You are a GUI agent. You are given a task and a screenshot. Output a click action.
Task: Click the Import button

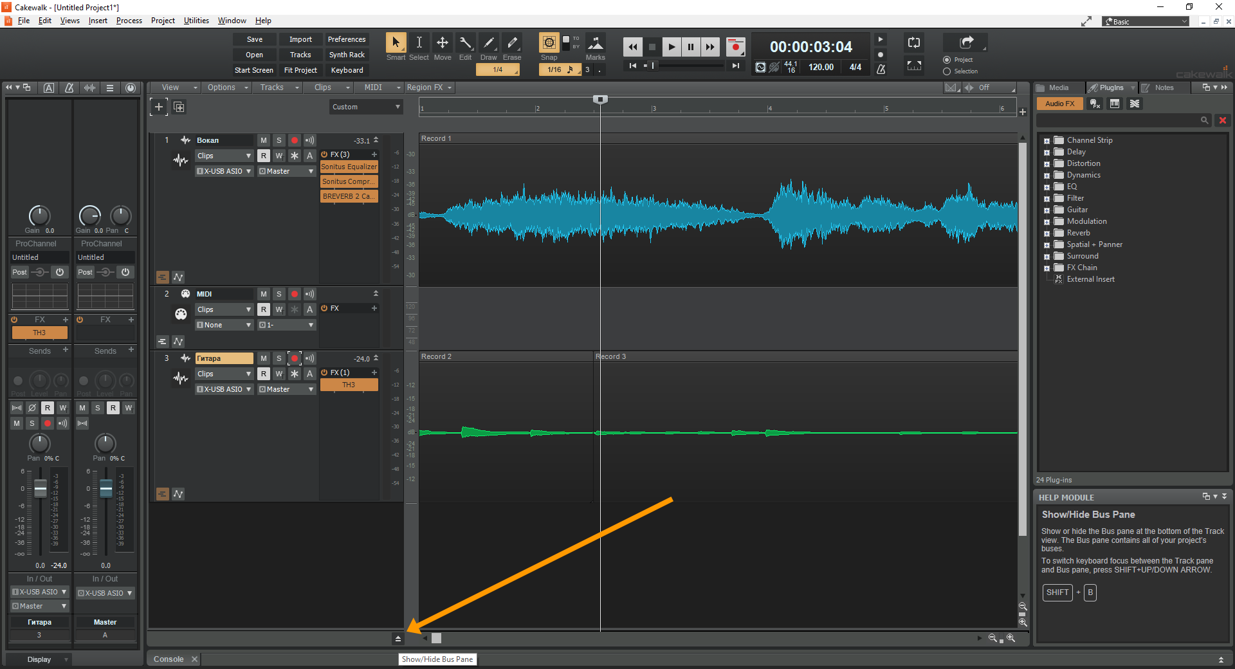300,39
